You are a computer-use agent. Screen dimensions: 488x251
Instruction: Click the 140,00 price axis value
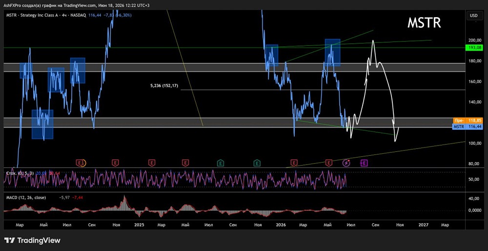[475, 102]
